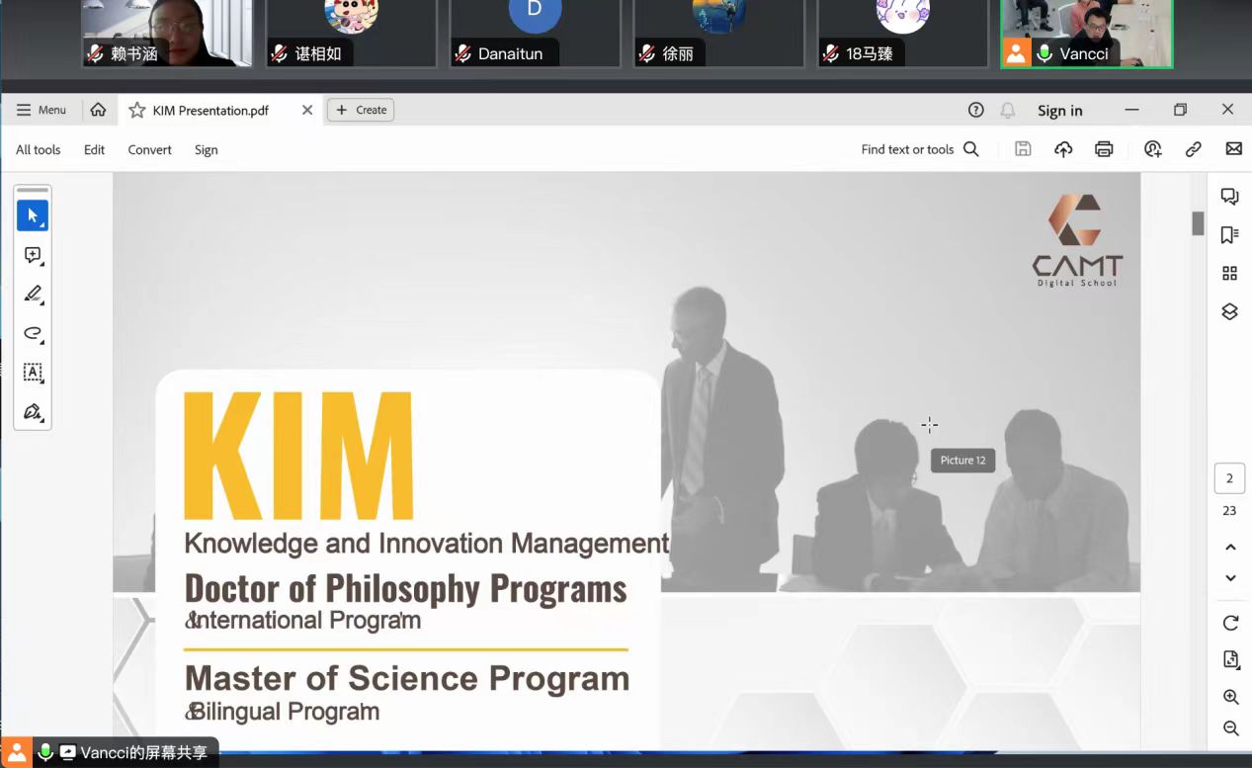Click the Find text or tools field
1252x768 pixels.
pos(919,149)
